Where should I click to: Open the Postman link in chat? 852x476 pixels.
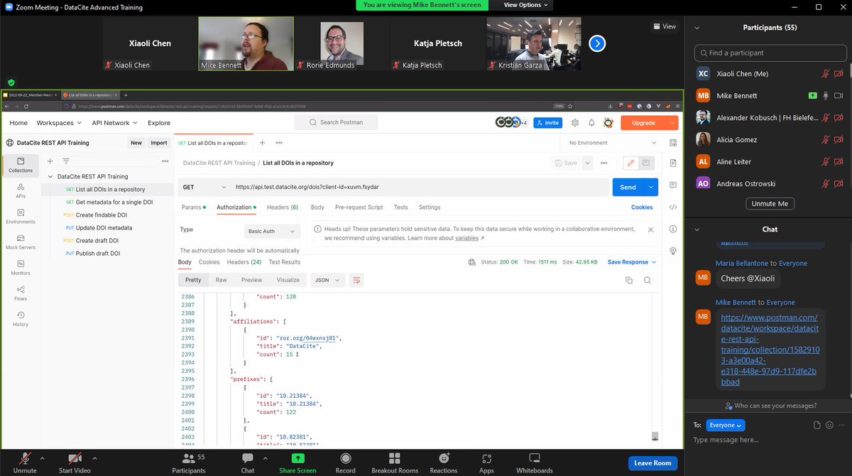(769, 350)
